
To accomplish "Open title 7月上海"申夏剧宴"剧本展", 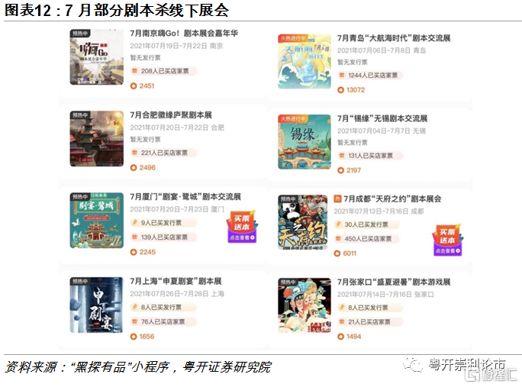I will (176, 282).
